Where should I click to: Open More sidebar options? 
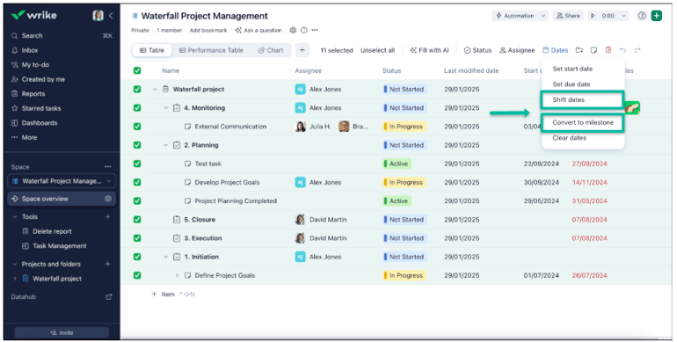[x=29, y=137]
